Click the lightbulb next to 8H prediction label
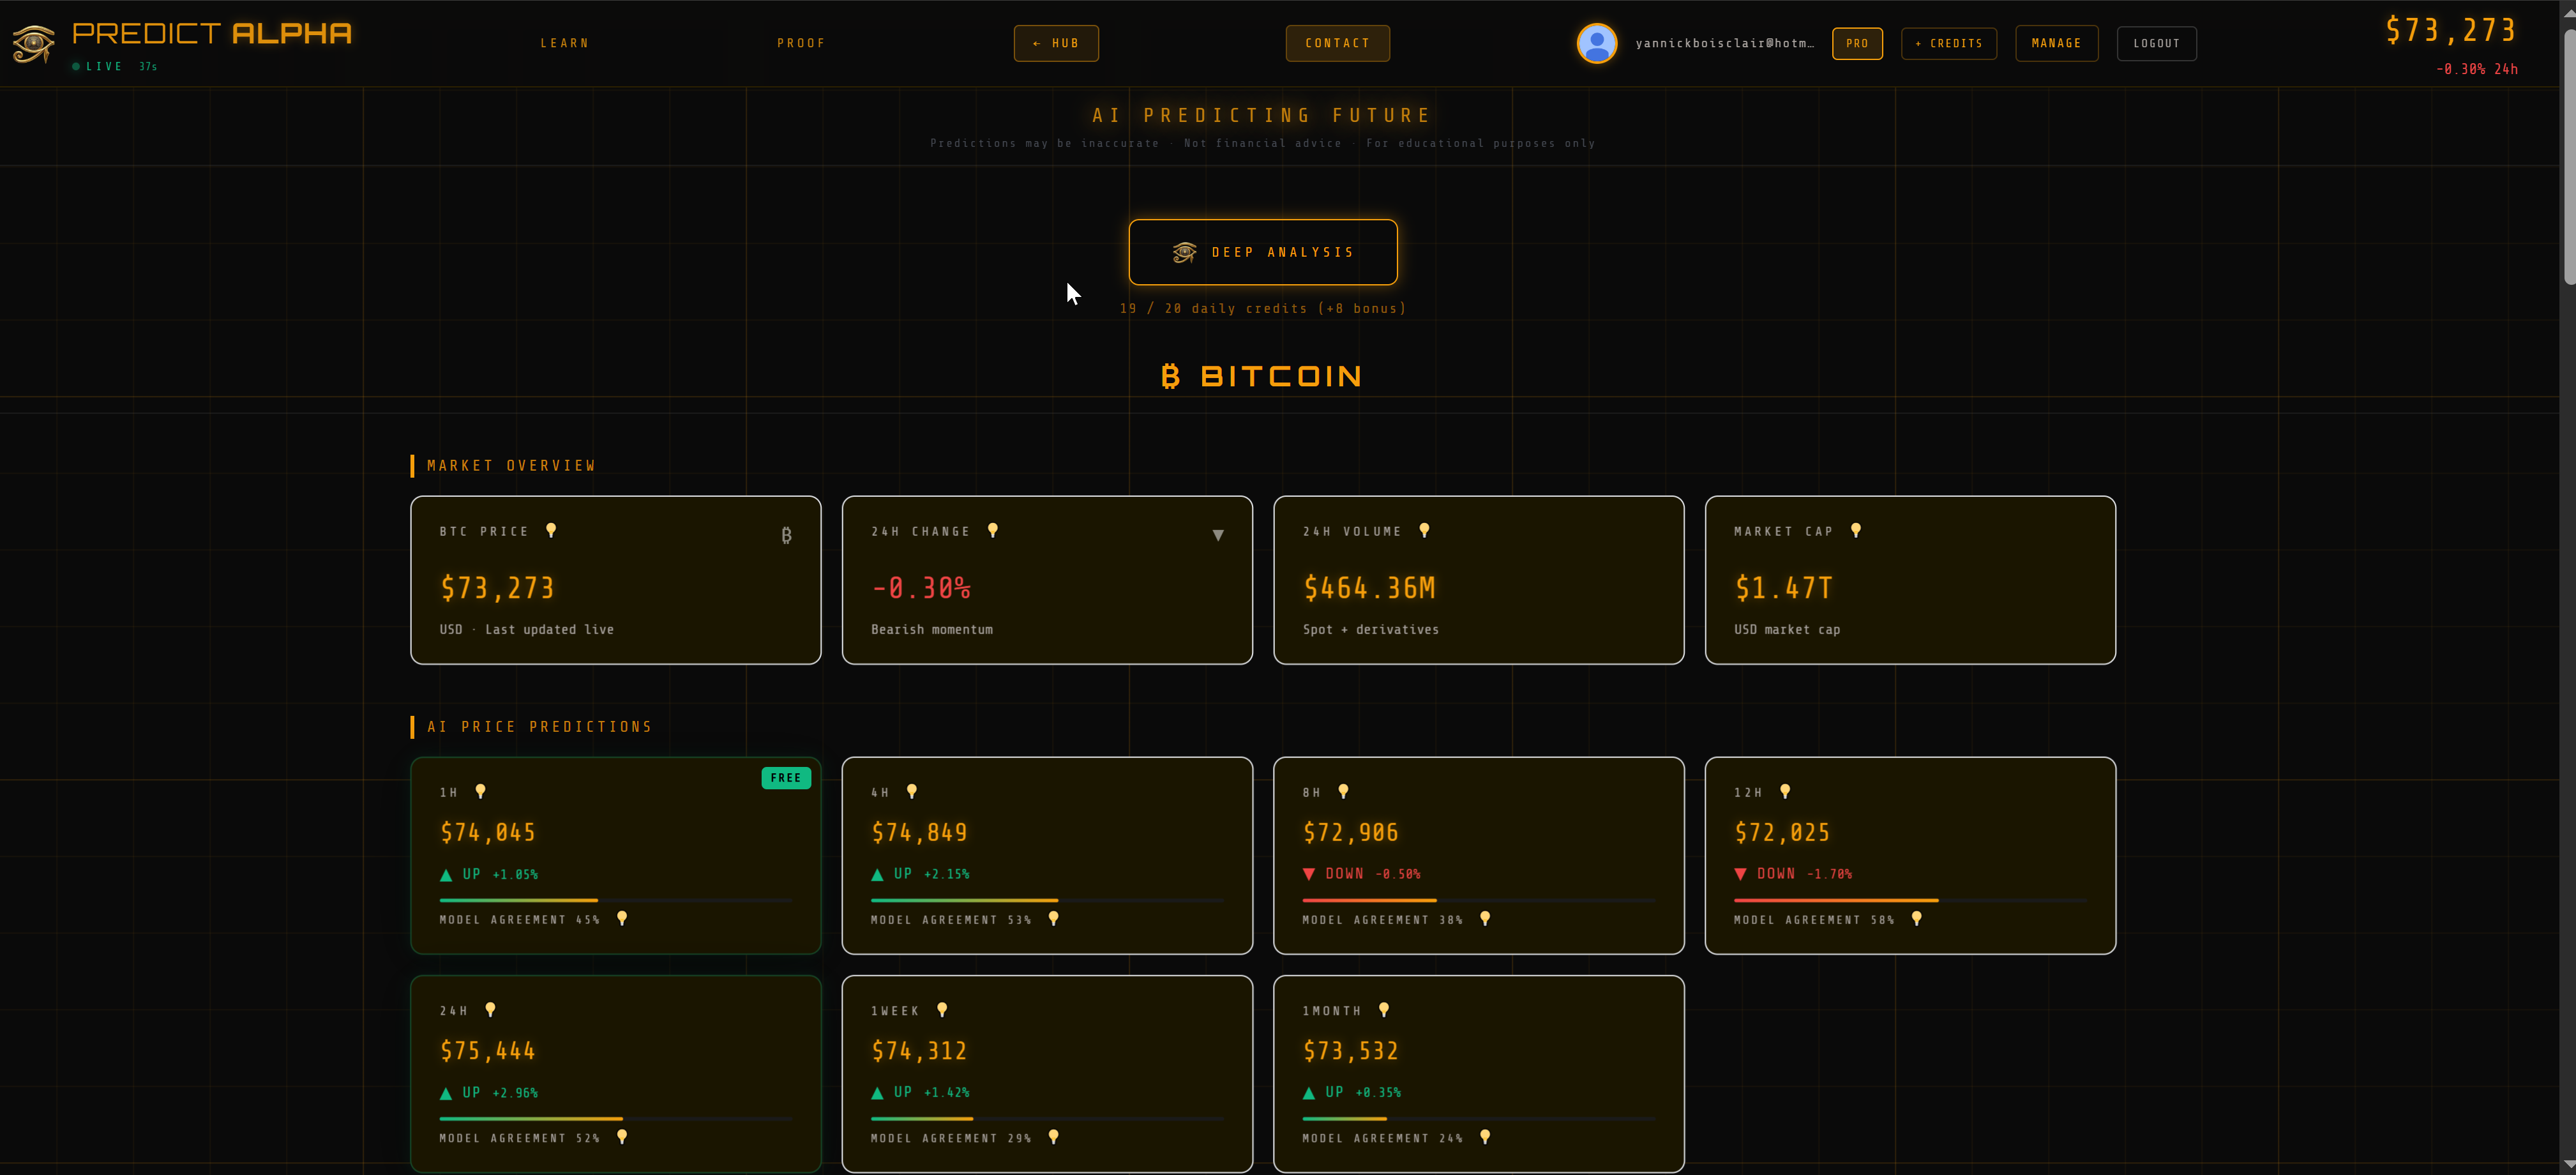 [x=1344, y=792]
